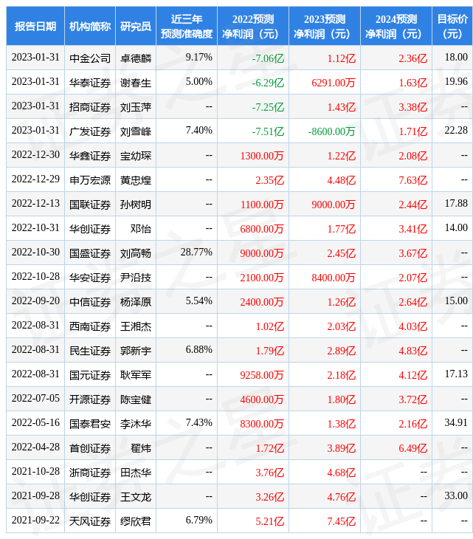
Task: Click researcher name 王文龙
Action: [136, 497]
